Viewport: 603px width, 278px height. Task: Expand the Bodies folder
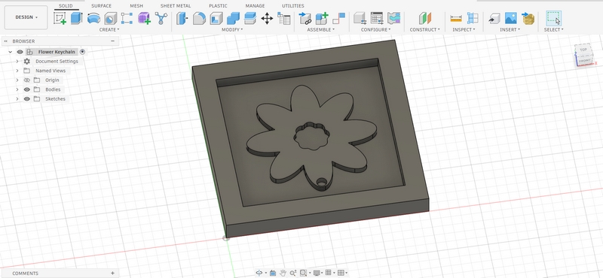pyautogui.click(x=17, y=89)
